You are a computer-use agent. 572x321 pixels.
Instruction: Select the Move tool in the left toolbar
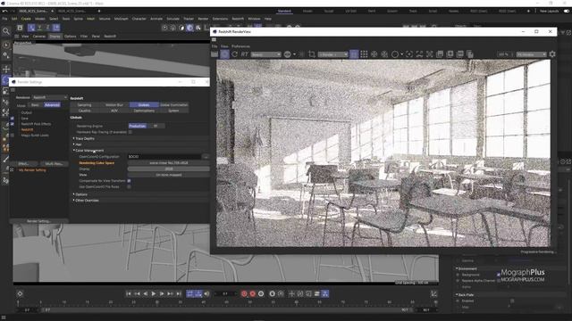pos(6,69)
